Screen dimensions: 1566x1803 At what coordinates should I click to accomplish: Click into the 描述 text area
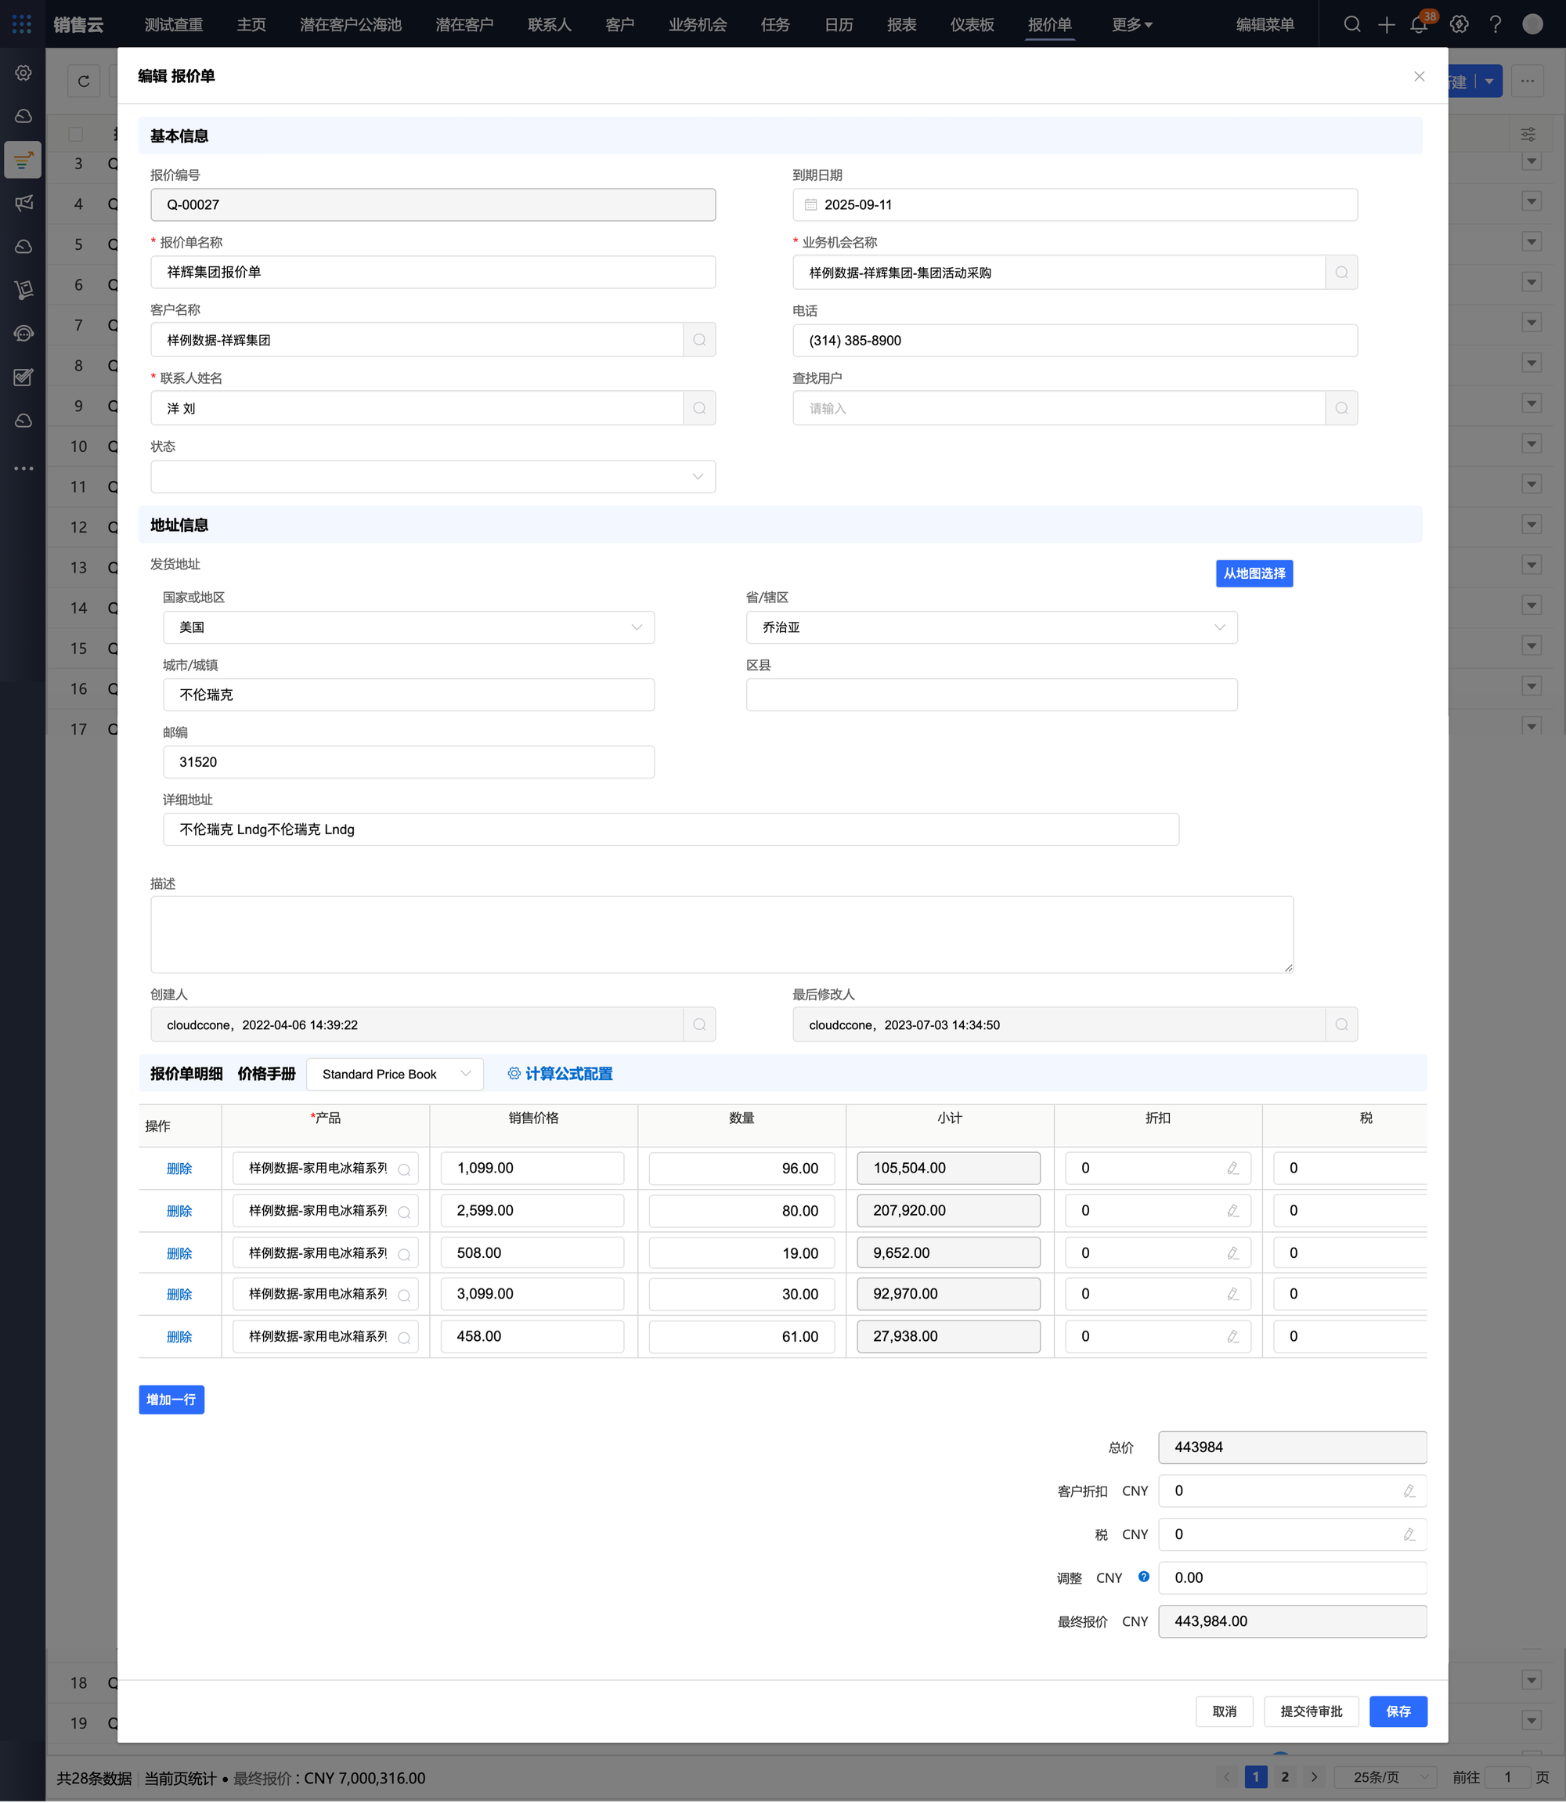(x=721, y=934)
